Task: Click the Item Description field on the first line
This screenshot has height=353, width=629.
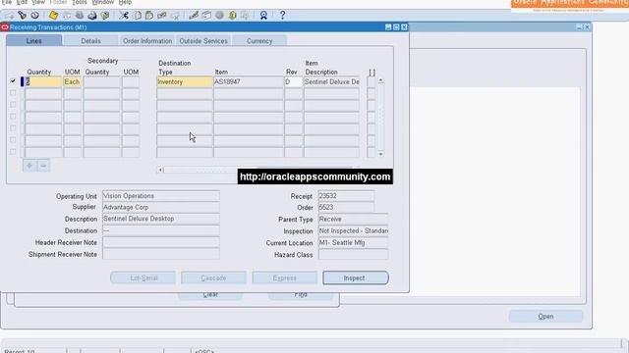Action: 331,81
